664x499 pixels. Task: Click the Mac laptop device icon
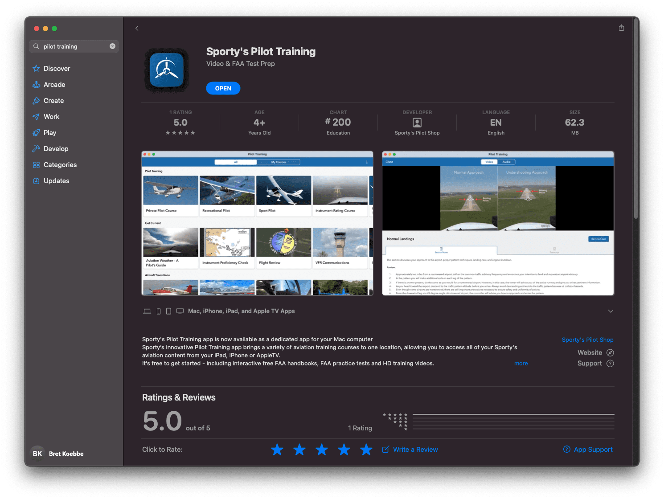point(147,311)
